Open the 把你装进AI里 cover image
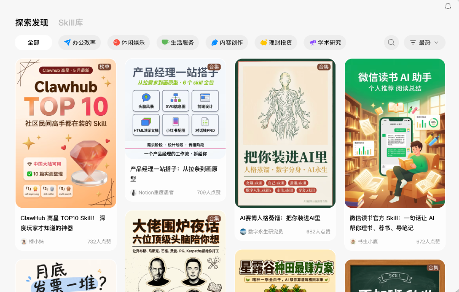The width and height of the screenshot is (459, 292). tap(285, 134)
